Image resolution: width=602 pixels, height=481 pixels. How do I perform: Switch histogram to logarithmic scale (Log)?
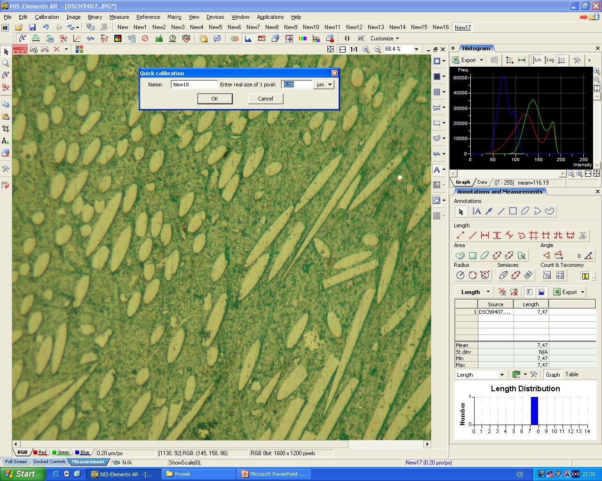[549, 60]
